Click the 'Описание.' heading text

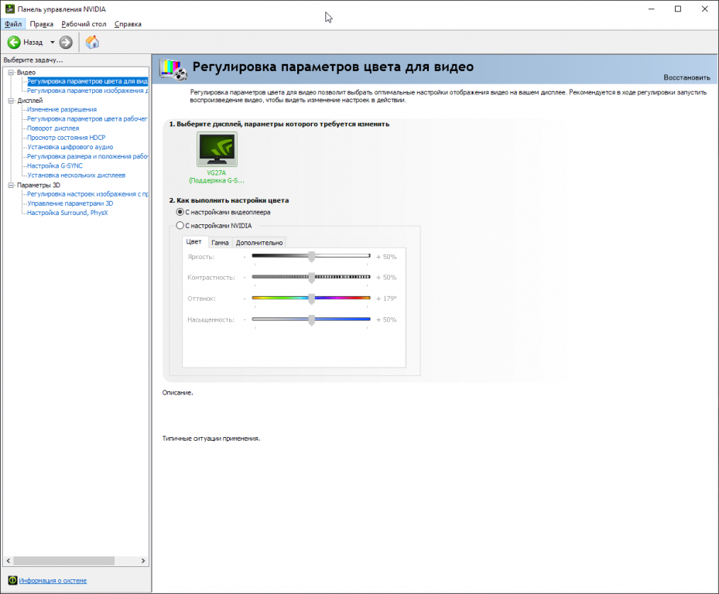[x=177, y=393]
